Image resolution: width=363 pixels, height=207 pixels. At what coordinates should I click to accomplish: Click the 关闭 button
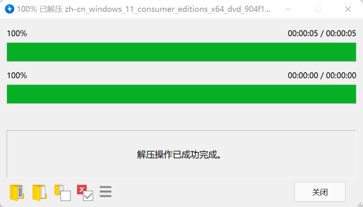320,192
